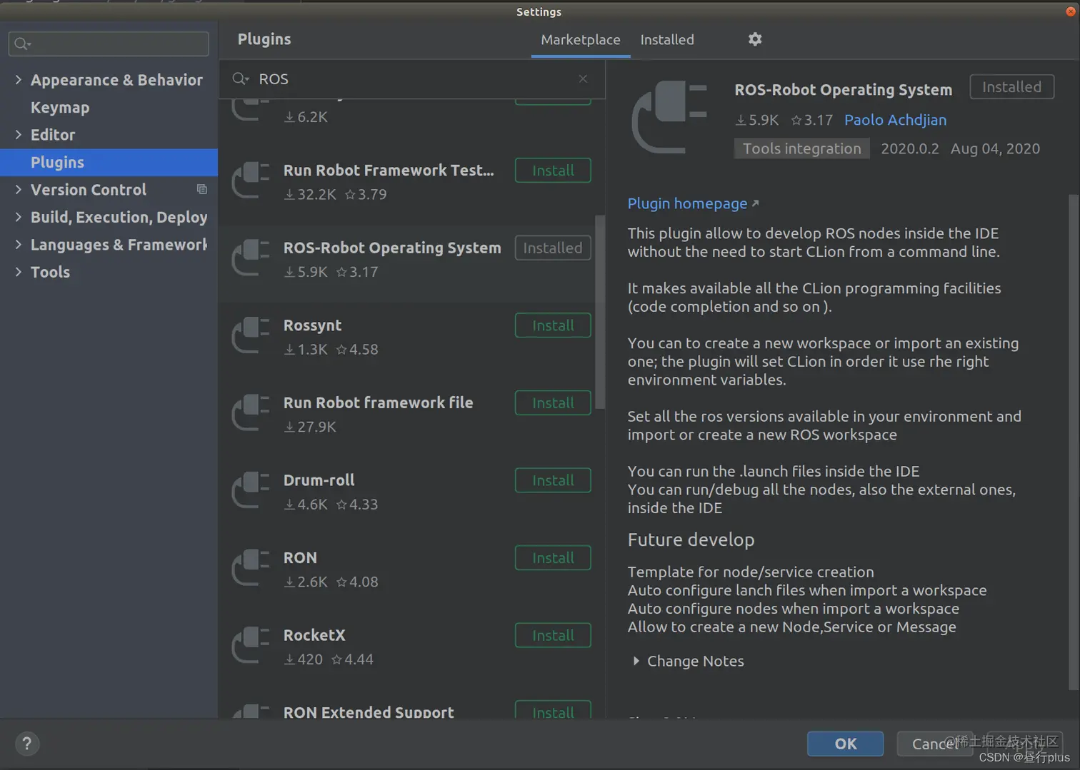Expand the Change Notes section

[x=636, y=661]
